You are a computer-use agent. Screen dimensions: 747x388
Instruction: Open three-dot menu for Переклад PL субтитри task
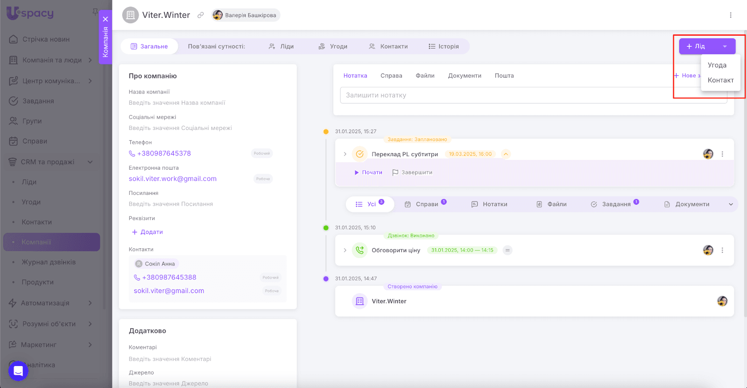(722, 154)
